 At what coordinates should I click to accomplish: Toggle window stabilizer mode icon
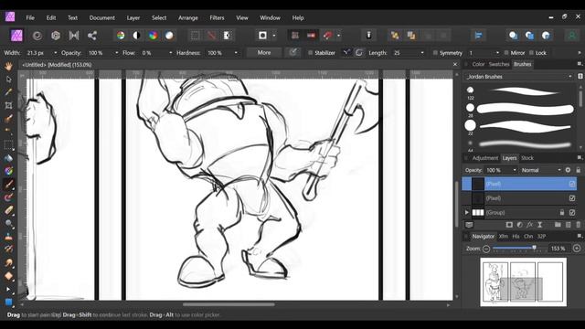[359, 53]
